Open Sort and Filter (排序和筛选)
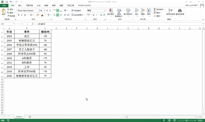Screen dimensions: 205x122 tap(170, 12)
